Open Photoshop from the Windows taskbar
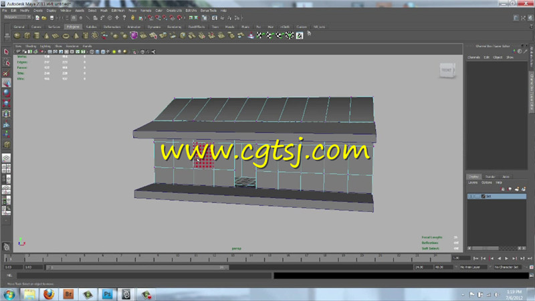 (107, 294)
